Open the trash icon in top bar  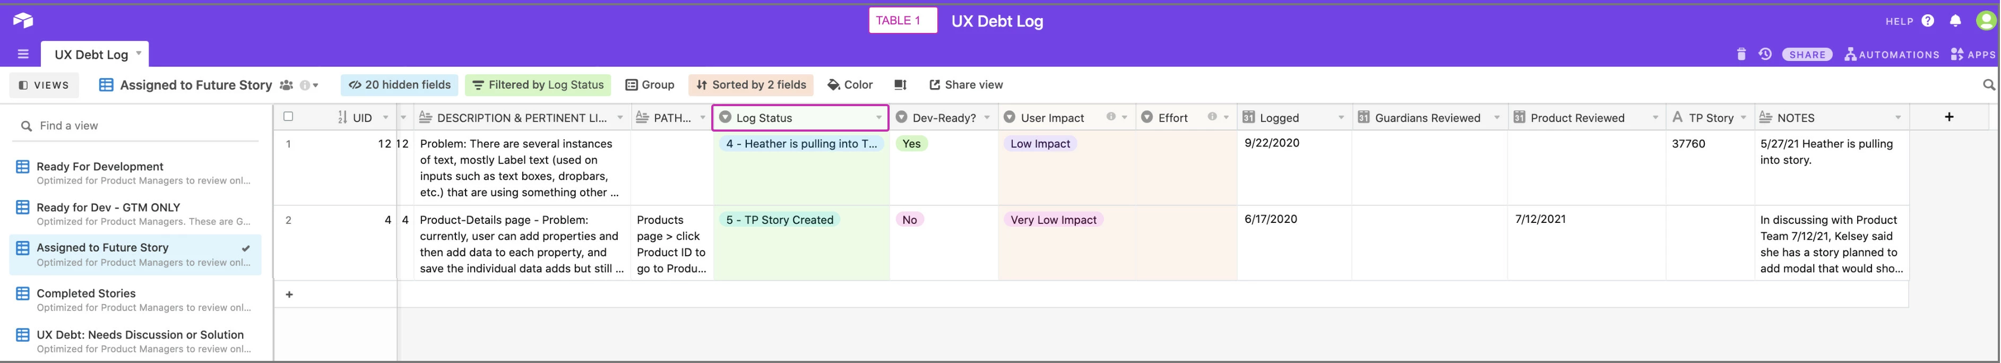[x=1741, y=54]
